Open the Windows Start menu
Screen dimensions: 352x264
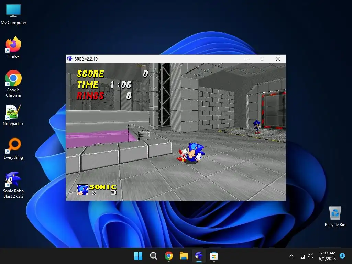138,256
